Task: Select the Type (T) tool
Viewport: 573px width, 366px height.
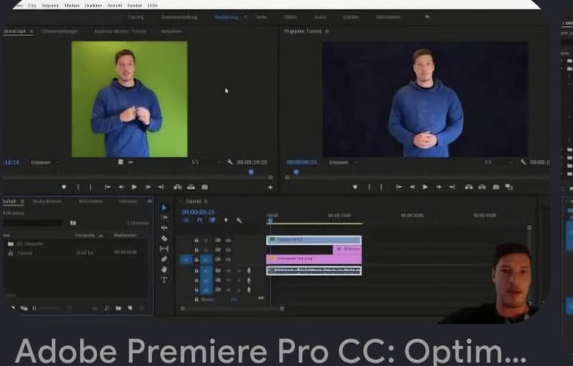Action: (164, 280)
